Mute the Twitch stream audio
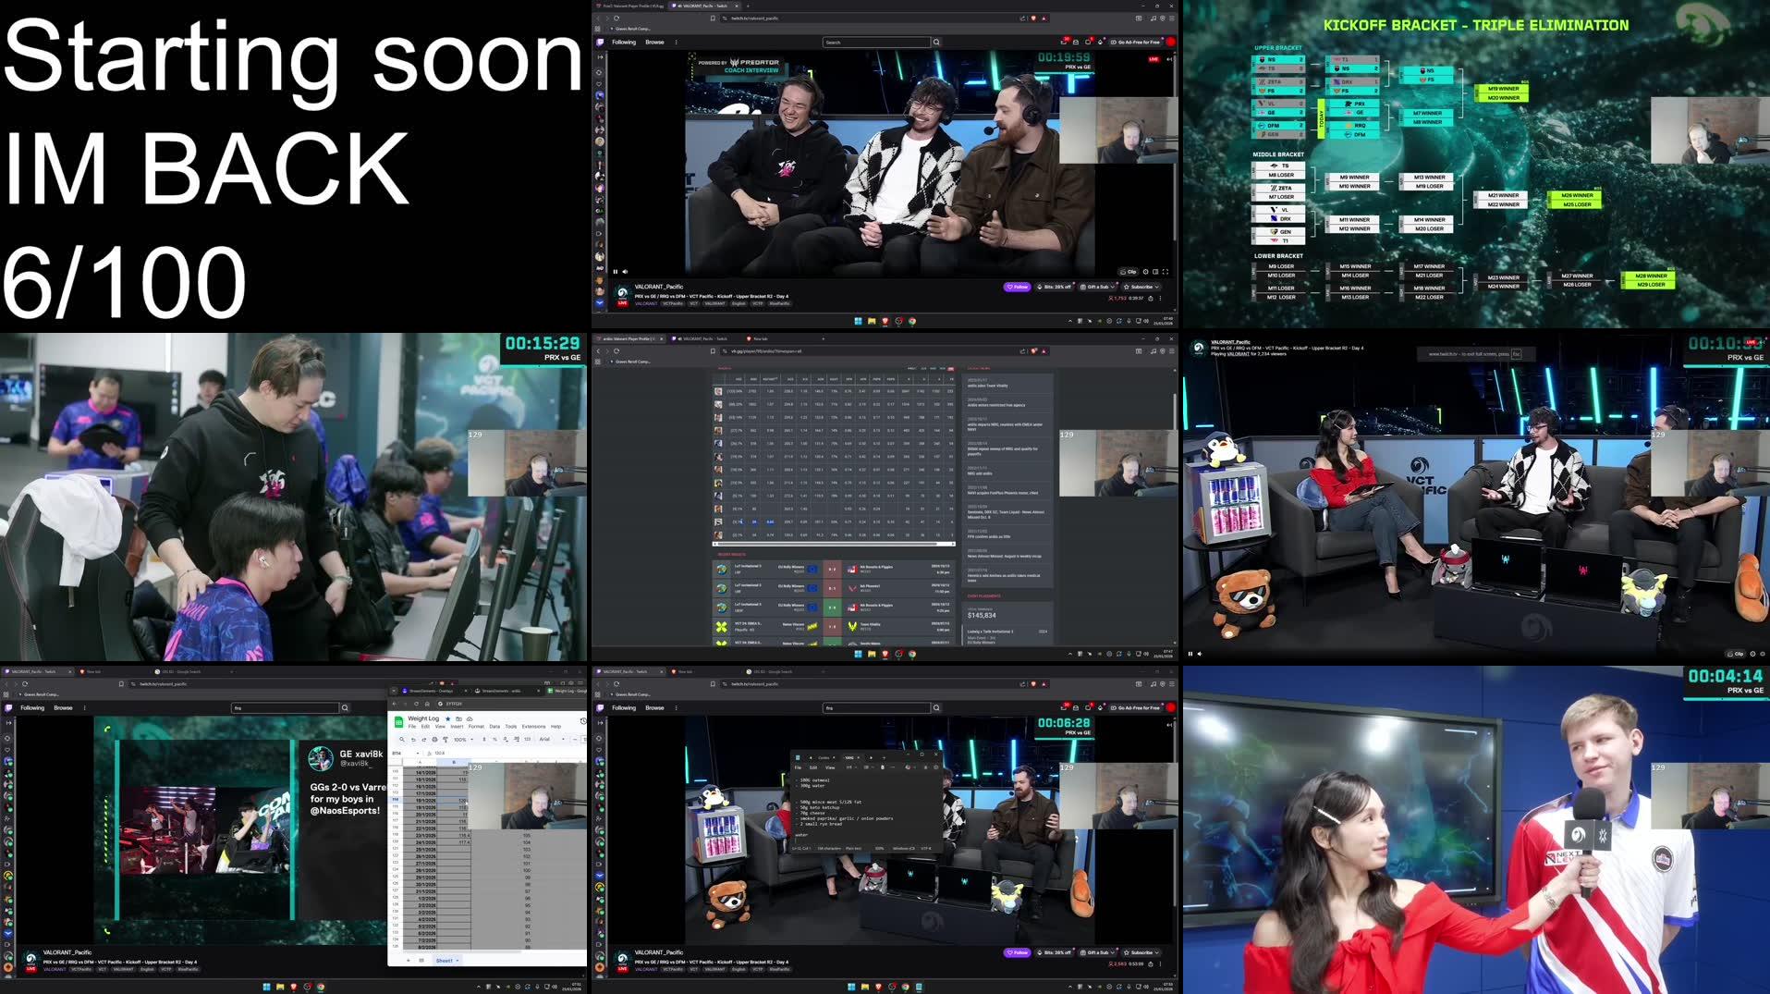1770x994 pixels. [x=625, y=271]
